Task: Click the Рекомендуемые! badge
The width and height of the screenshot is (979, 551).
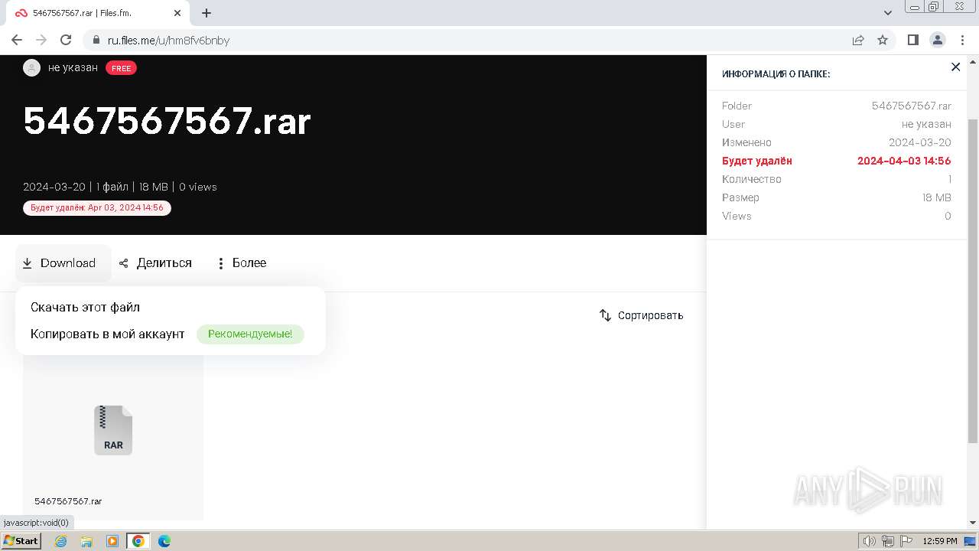Action: (250, 334)
